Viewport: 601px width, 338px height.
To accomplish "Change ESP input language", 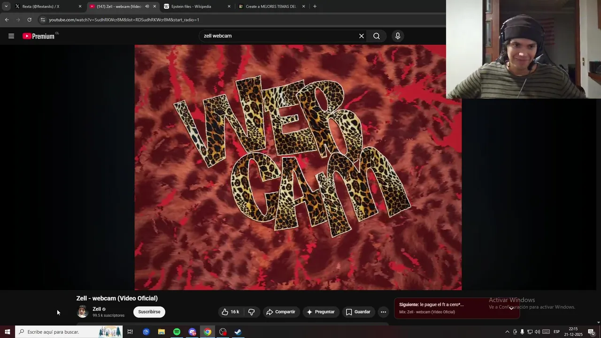I will coord(556,332).
